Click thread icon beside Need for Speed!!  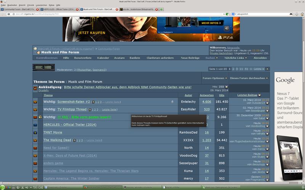click(35, 148)
